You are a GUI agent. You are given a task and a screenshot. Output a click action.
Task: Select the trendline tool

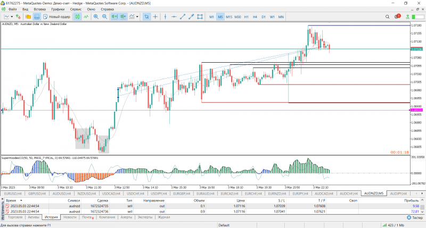tap(183, 17)
